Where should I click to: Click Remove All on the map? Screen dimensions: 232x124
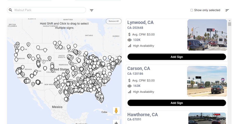click(113, 21)
